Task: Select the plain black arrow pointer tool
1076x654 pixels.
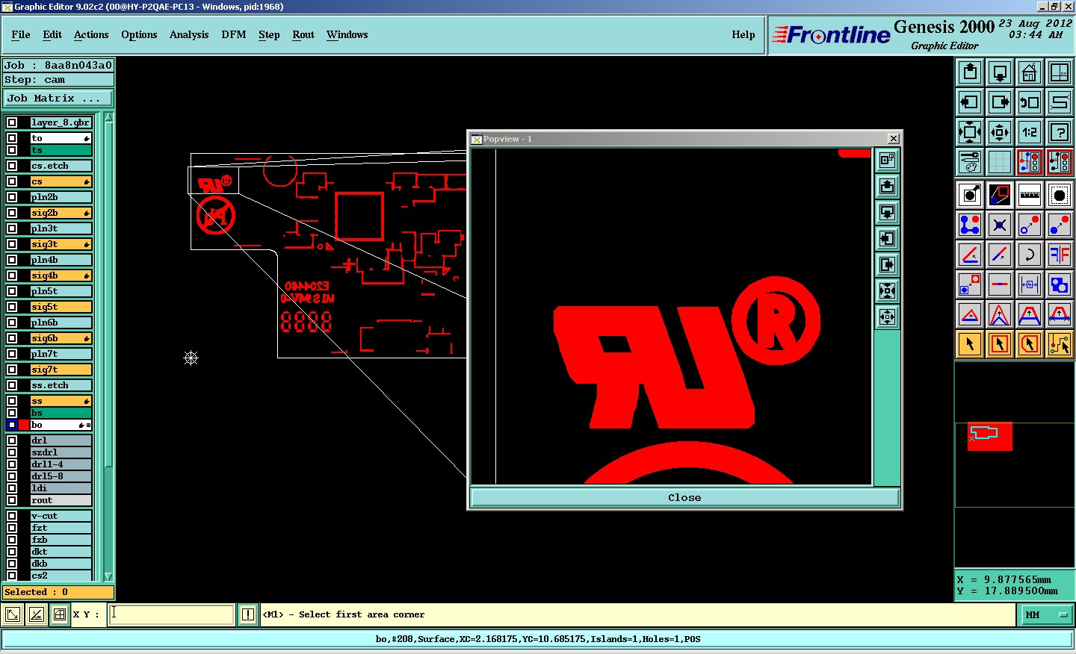Action: 970,344
